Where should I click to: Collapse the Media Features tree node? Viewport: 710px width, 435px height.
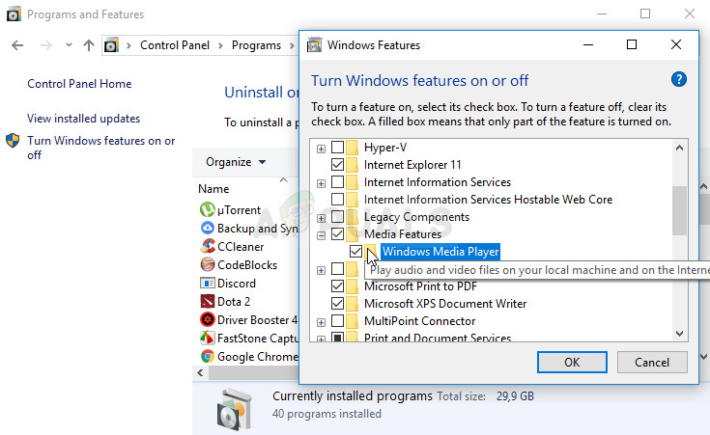321,234
